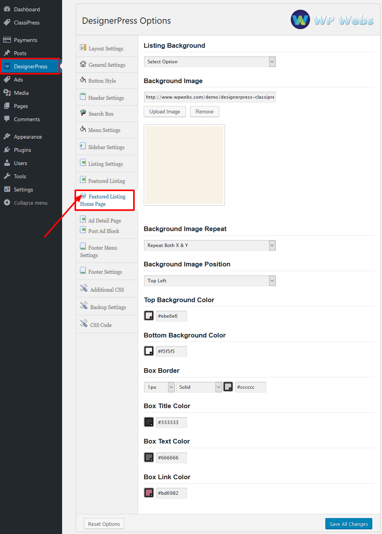Pick Box Link Color swatch
Viewport: 382px width, 534px height.
149,493
